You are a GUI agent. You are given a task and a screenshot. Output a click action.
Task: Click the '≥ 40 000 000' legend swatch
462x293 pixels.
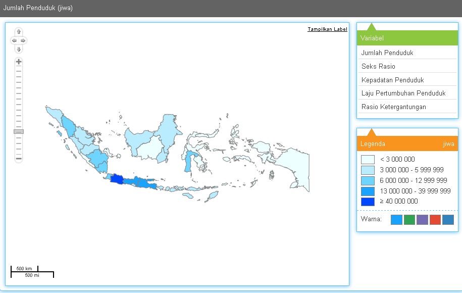pyautogui.click(x=368, y=202)
